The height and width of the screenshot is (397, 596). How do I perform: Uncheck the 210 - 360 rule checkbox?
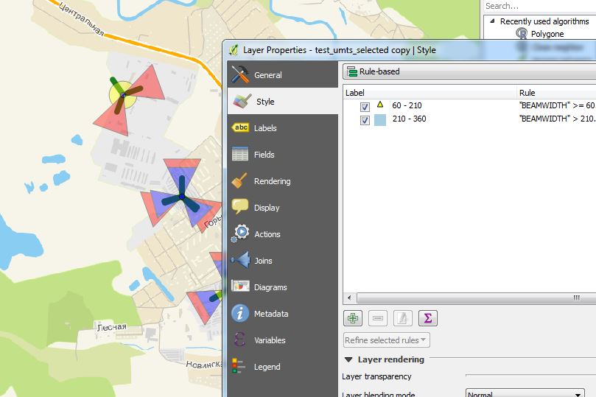(365, 120)
